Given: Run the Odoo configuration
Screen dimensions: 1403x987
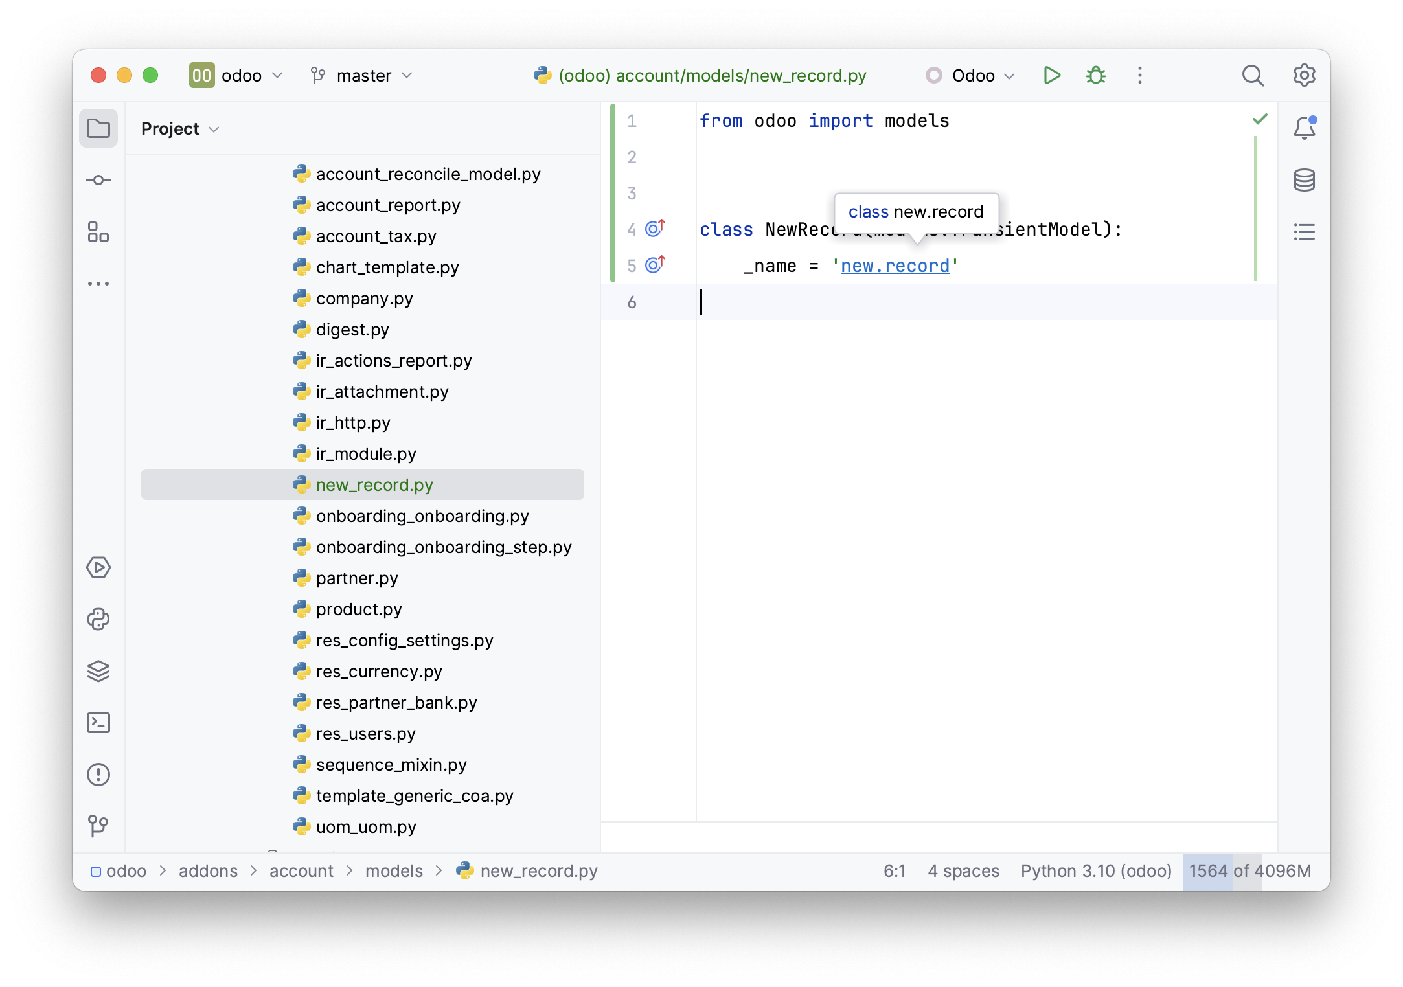Looking at the screenshot, I should click(1051, 75).
